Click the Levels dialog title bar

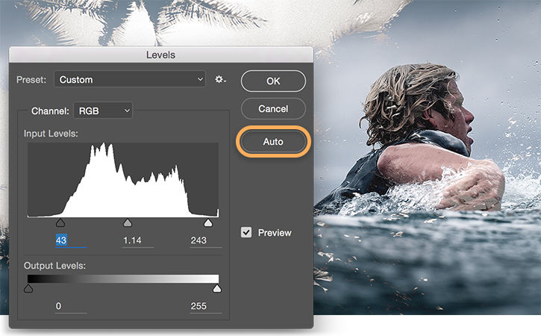tap(160, 55)
